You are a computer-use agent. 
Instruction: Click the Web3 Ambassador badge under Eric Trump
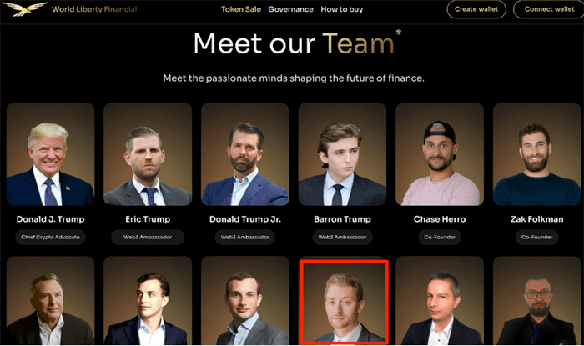coord(148,237)
